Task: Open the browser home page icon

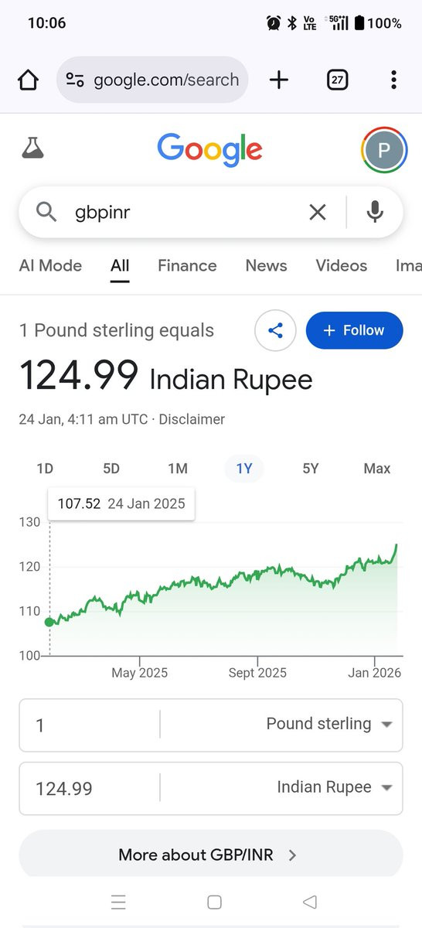Action: point(28,80)
